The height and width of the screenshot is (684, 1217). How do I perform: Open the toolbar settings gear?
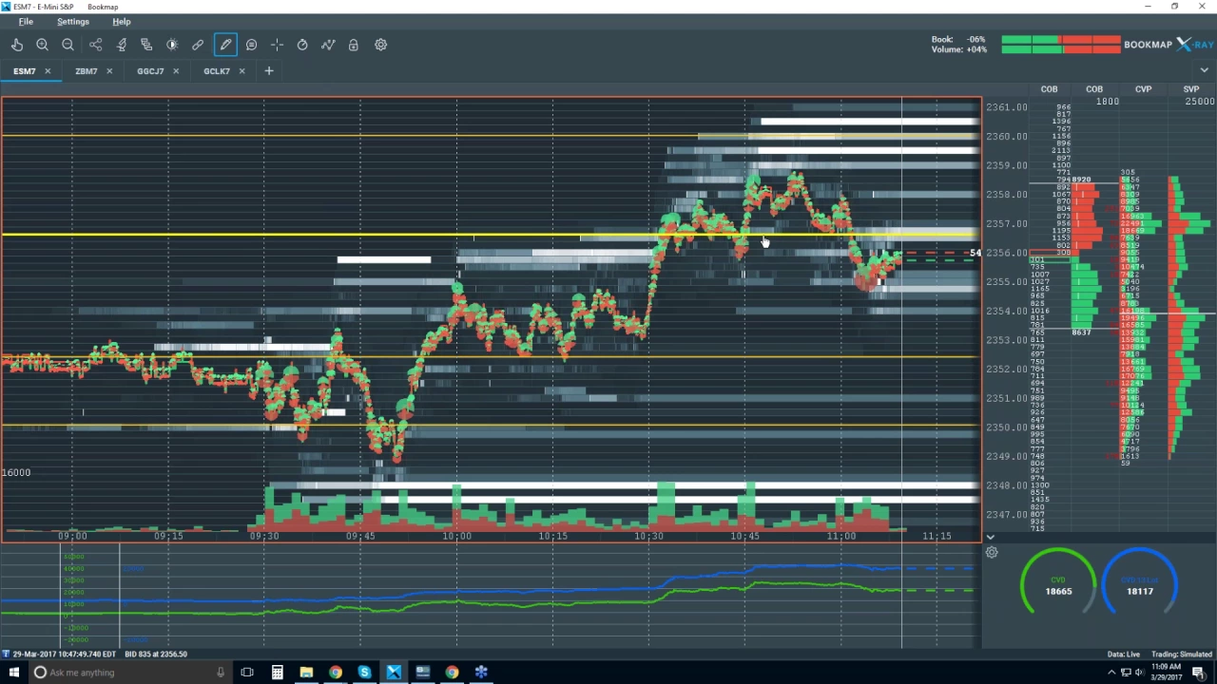[x=380, y=45]
